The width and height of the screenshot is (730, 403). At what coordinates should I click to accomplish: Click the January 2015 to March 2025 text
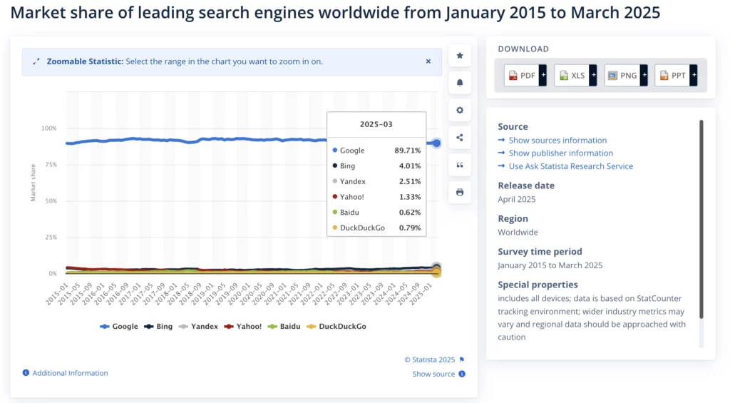click(550, 265)
